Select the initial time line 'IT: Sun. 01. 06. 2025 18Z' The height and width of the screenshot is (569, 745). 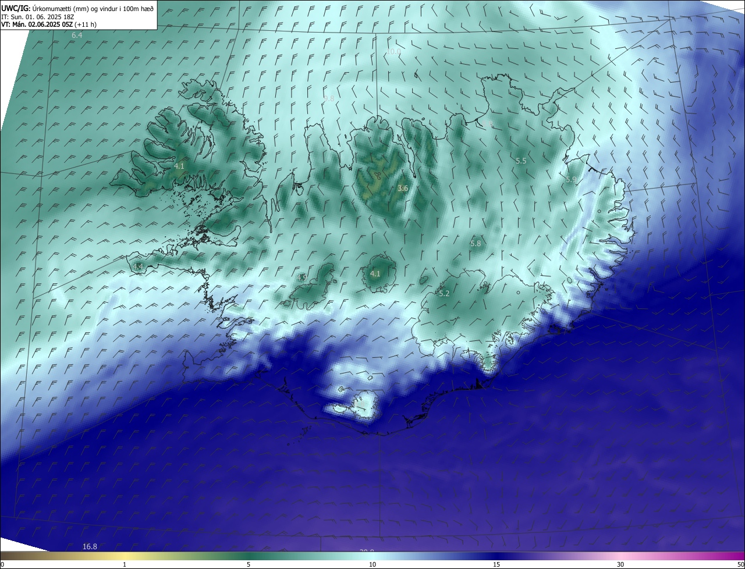(38, 17)
